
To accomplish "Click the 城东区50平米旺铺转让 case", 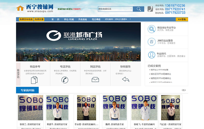I will (x=161, y=74).
